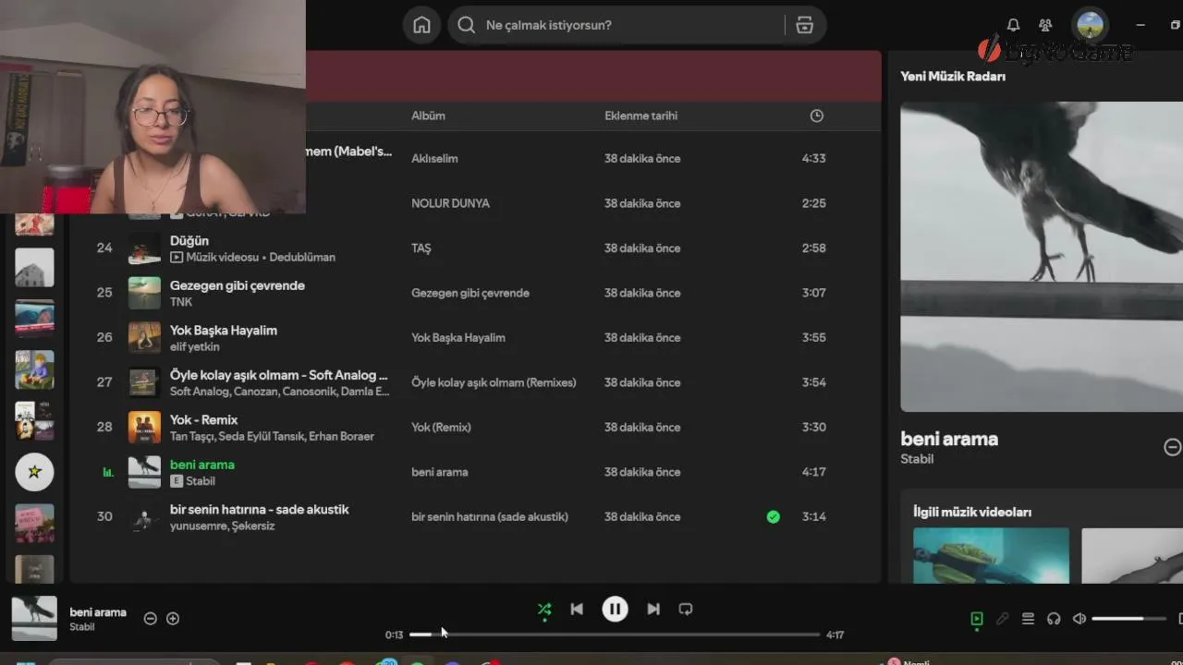The width and height of the screenshot is (1183, 665).
Task: Open artist elif yetkin
Action: [x=195, y=346]
